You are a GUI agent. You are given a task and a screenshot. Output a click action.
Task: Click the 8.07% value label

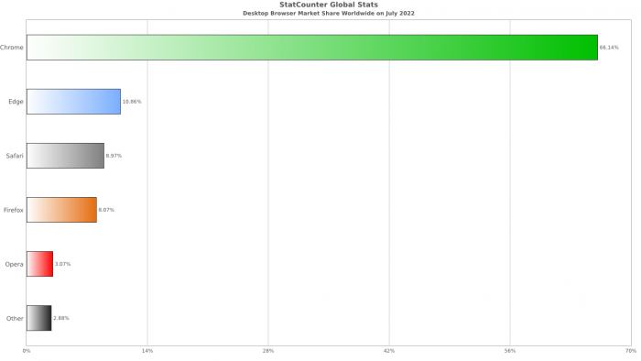coord(106,210)
